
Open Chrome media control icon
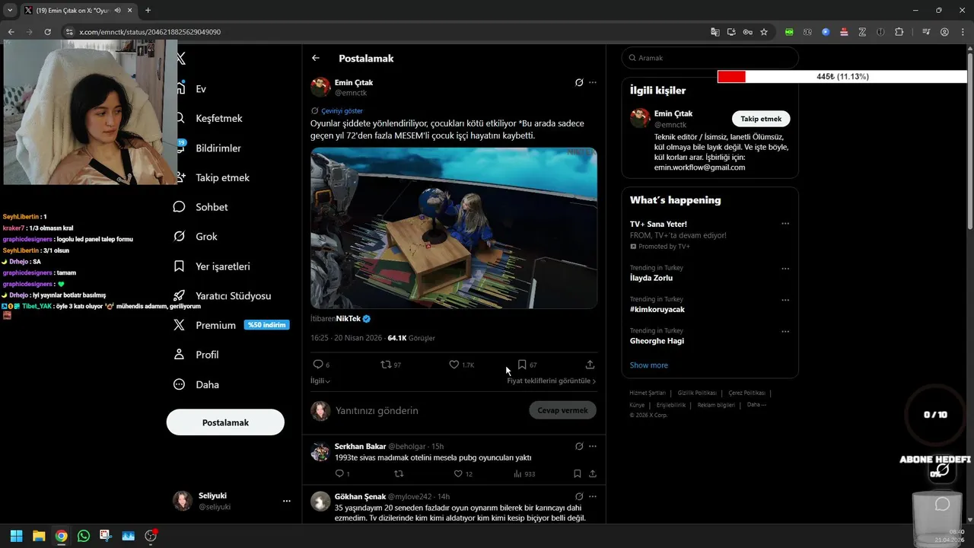click(926, 32)
